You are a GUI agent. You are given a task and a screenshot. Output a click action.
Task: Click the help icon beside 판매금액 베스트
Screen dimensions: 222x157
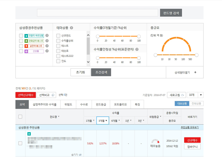pos(47,41)
